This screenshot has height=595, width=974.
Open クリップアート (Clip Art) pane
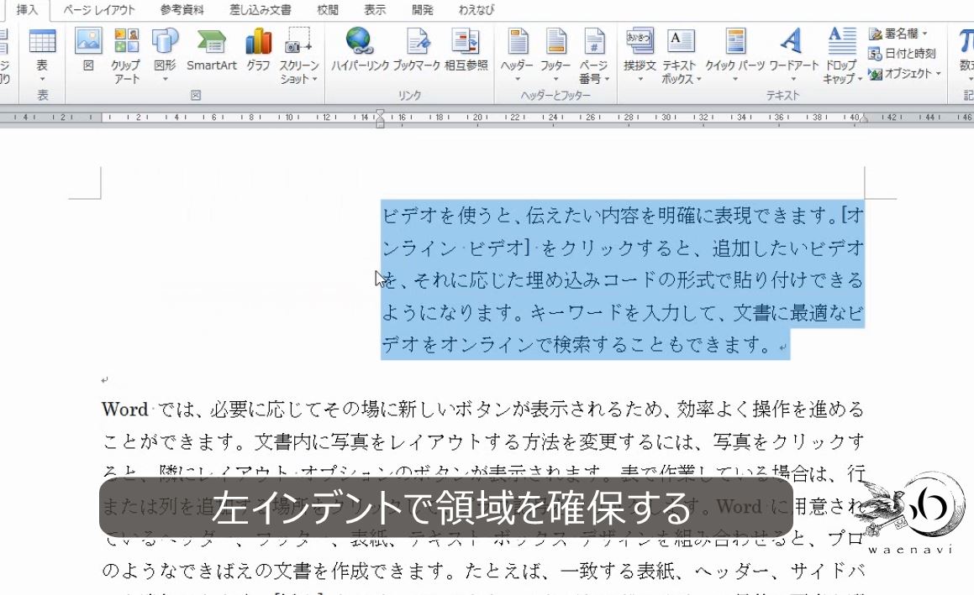[126, 56]
